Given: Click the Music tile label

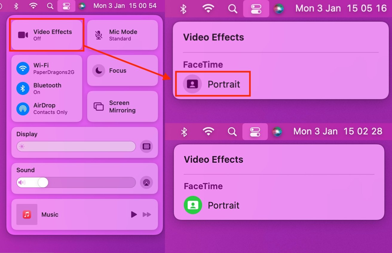Looking at the screenshot, I should click(x=50, y=214).
